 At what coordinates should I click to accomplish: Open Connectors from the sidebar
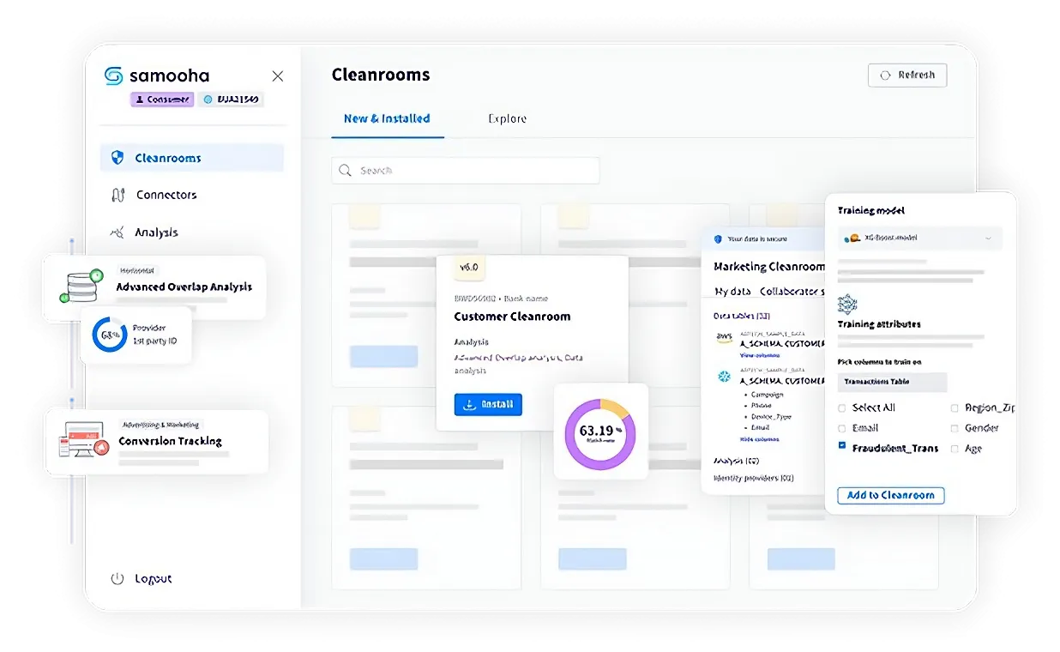point(166,195)
